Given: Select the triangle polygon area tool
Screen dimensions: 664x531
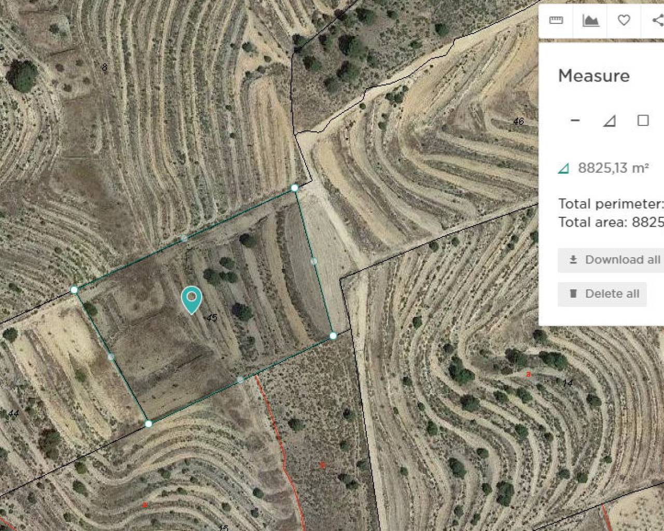Looking at the screenshot, I should (609, 121).
